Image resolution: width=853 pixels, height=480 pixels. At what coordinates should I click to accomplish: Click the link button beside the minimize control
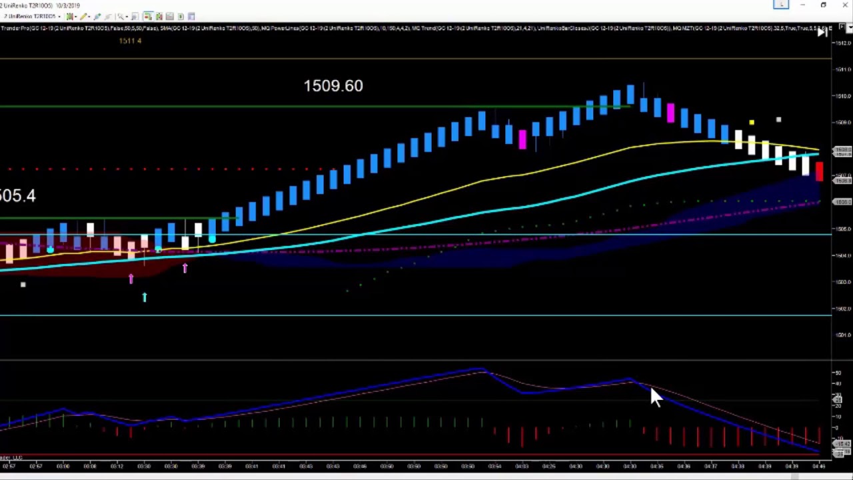click(781, 5)
